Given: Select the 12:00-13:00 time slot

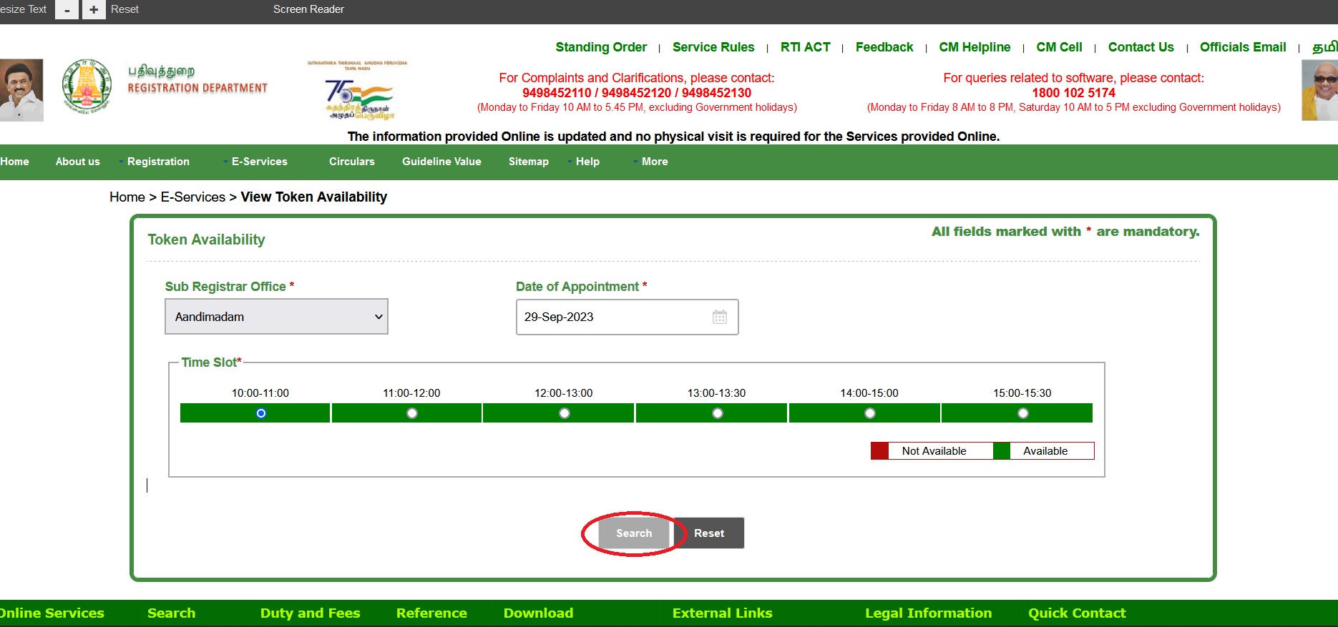Looking at the screenshot, I should click(565, 413).
